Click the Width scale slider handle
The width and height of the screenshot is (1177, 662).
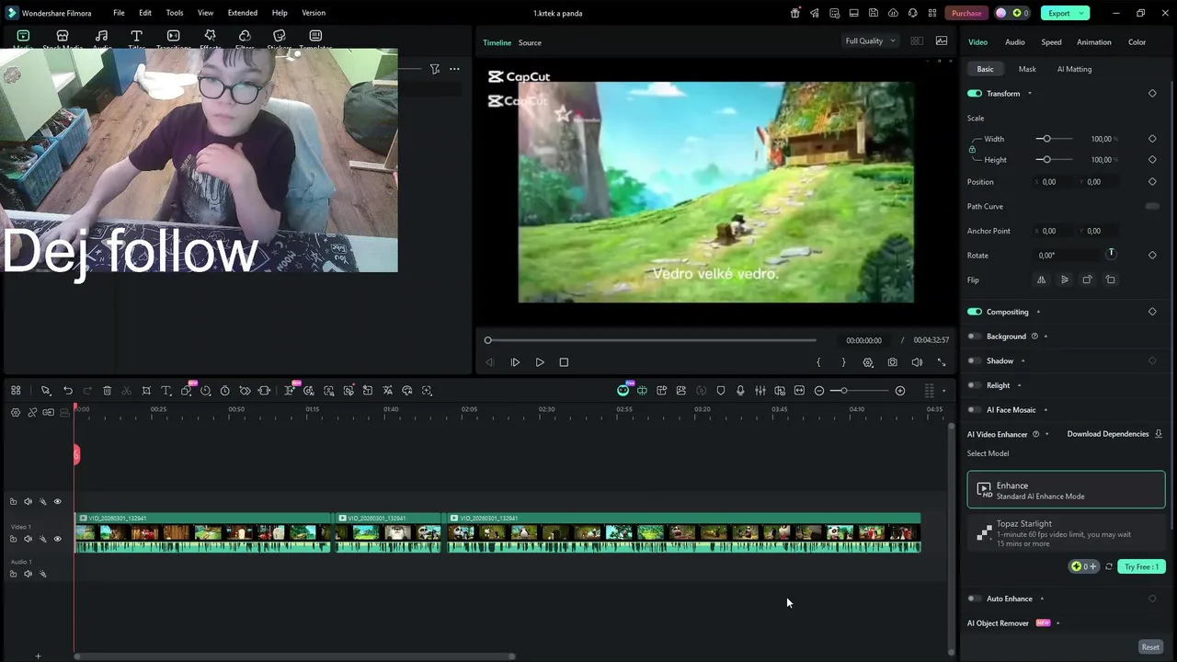[1046, 139]
